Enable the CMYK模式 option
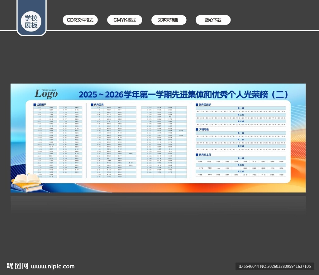Screen dimensions: 319x275 coord(125,20)
